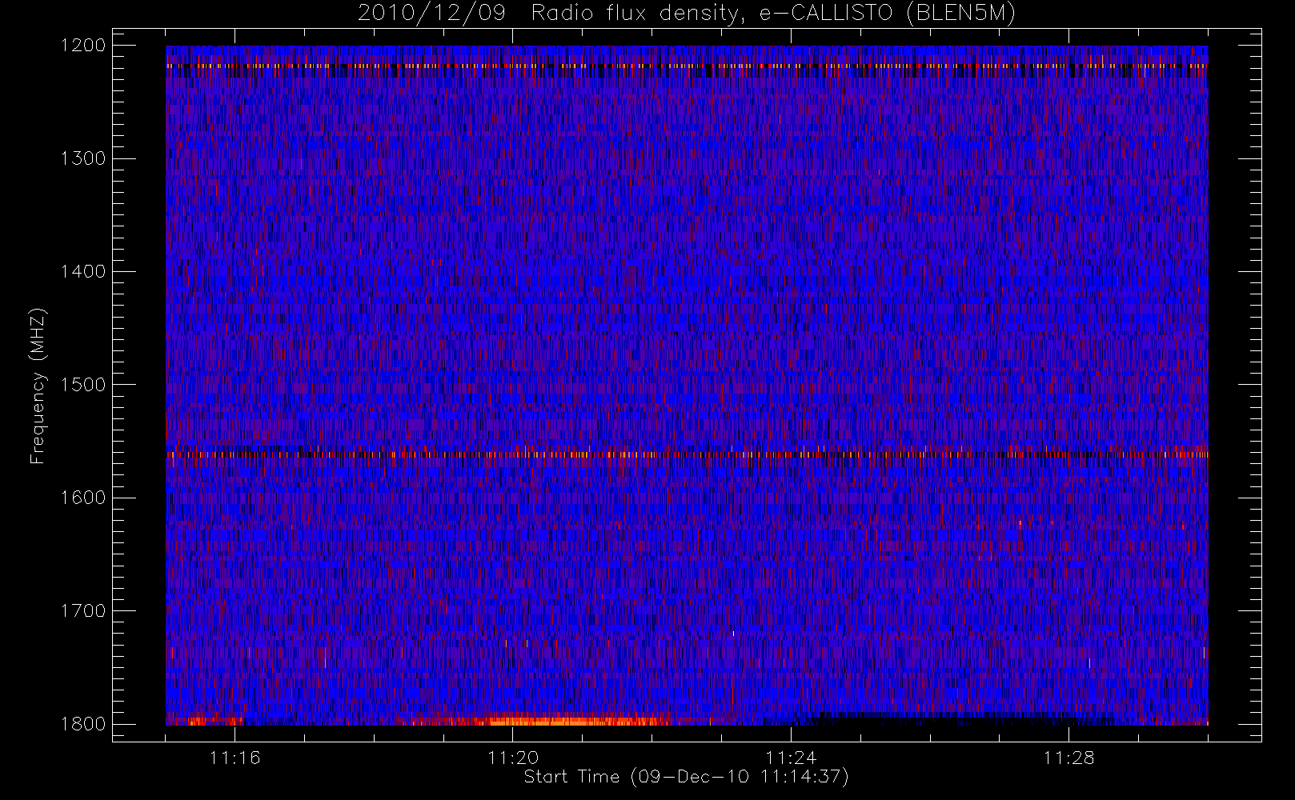This screenshot has width=1295, height=800.
Task: Click the 1600 frequency tick label
Action: pos(83,498)
